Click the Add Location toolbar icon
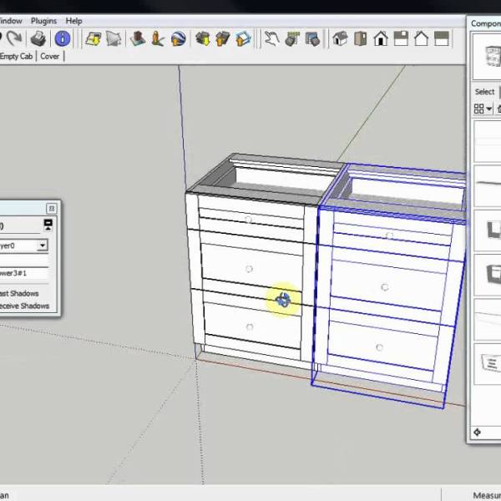The image size is (501, 501). (93, 38)
